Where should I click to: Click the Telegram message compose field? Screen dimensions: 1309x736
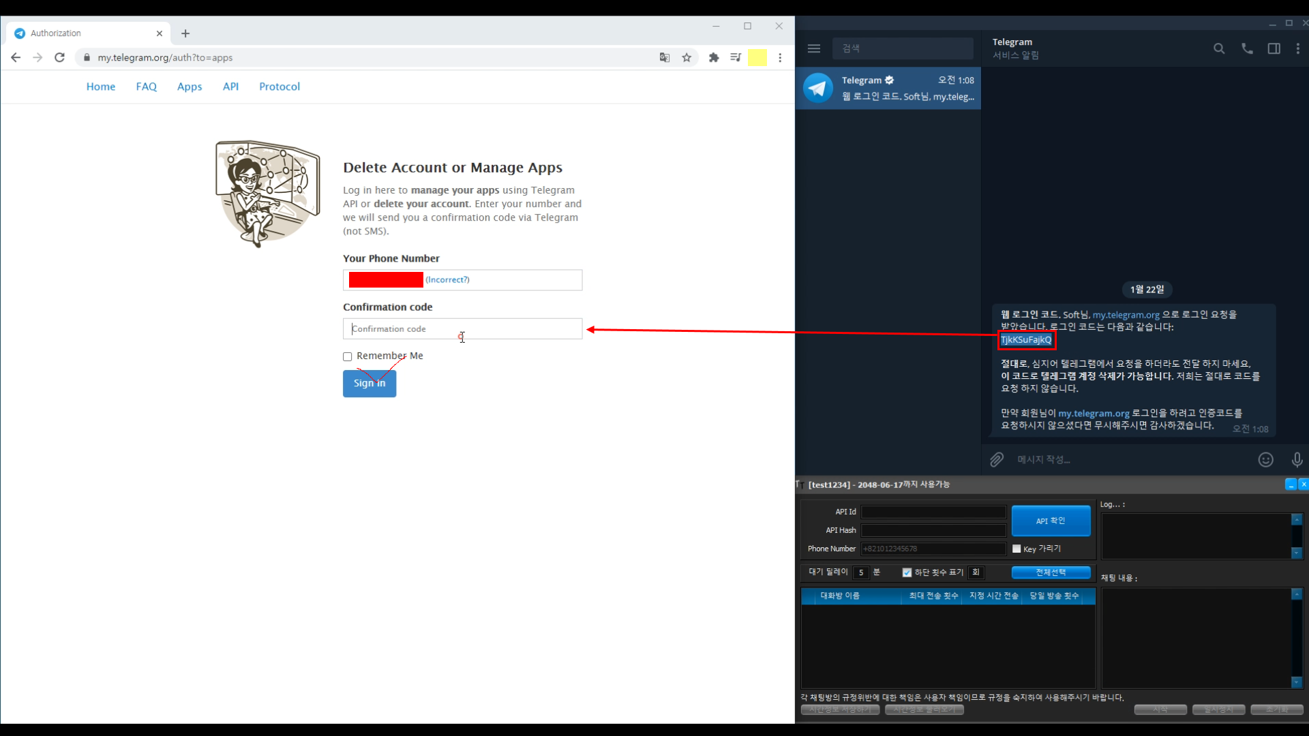[x=1132, y=459]
